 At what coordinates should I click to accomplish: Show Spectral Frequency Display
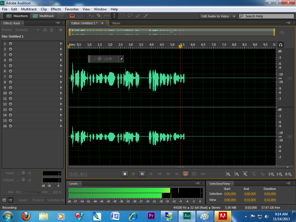tap(72, 16)
